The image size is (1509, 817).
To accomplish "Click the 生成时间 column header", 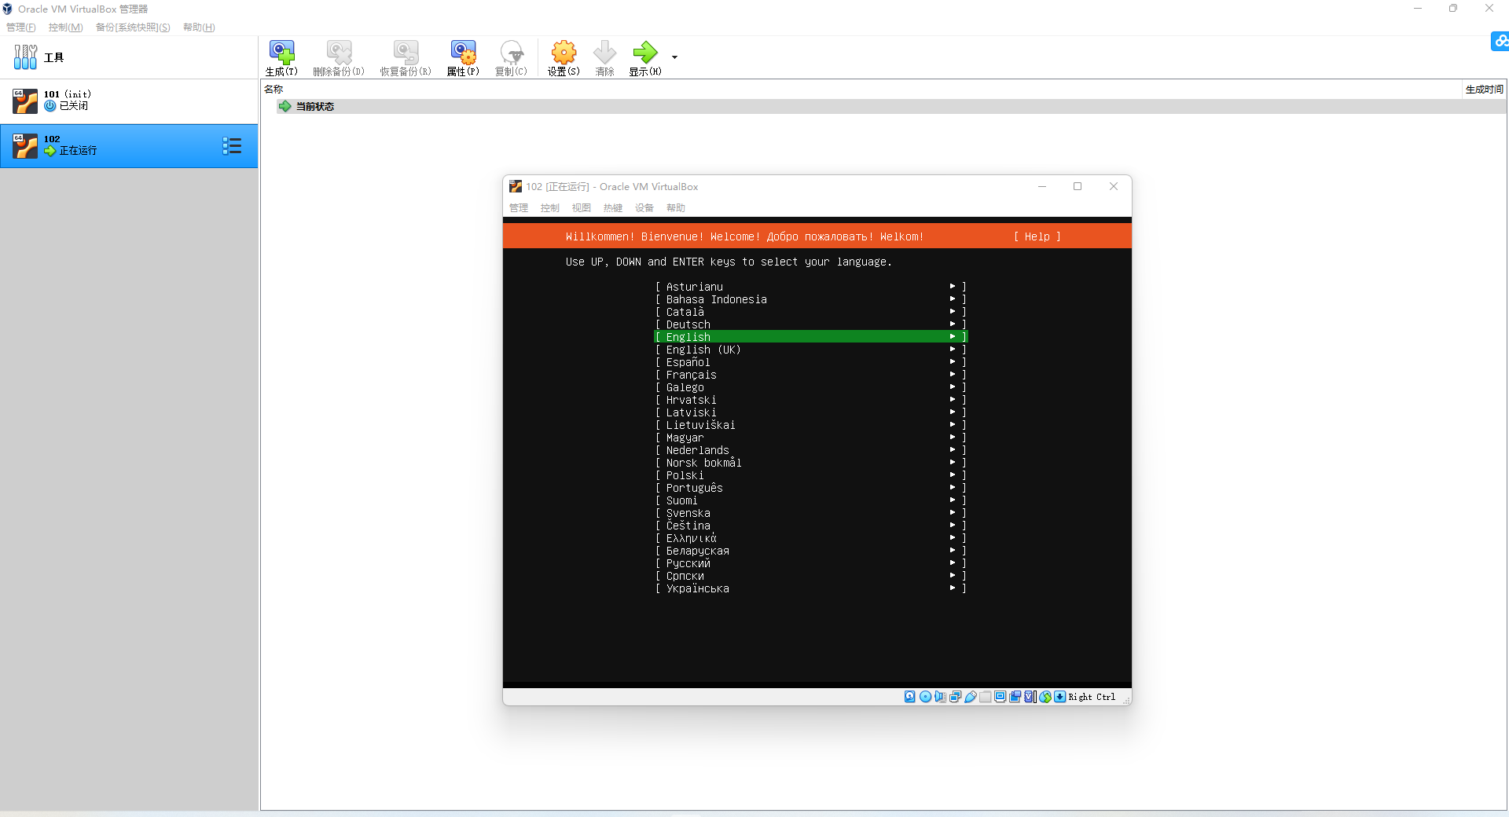I will 1484,90.
